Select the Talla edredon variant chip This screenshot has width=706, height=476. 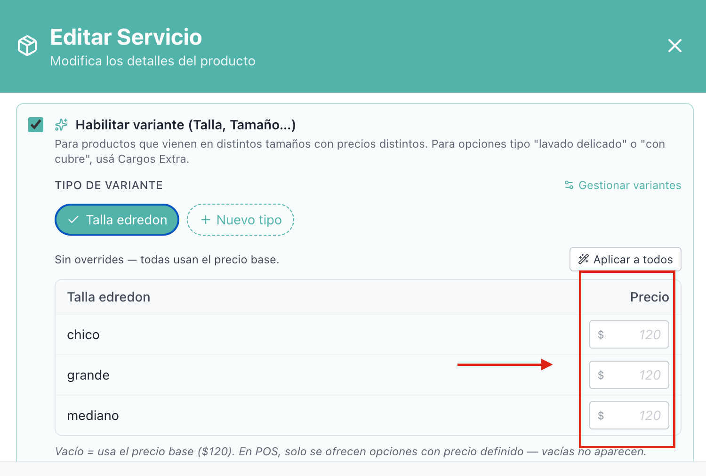117,220
